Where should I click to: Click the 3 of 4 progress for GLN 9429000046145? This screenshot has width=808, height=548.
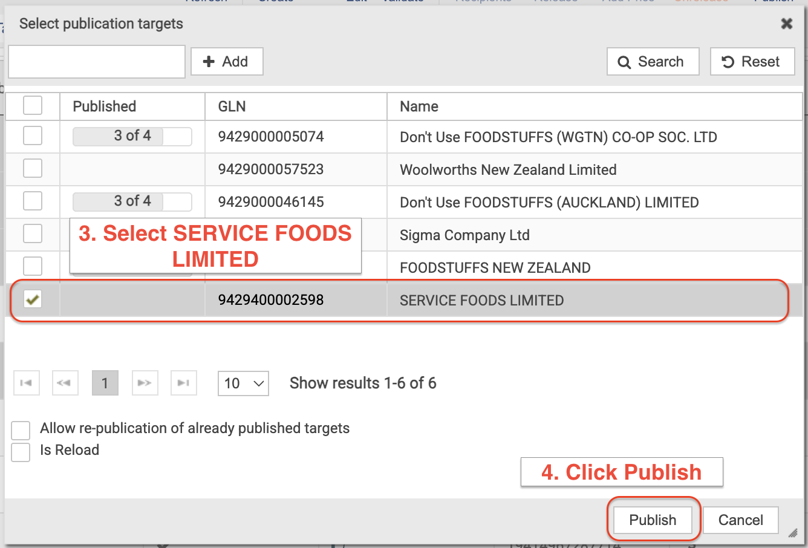(132, 201)
